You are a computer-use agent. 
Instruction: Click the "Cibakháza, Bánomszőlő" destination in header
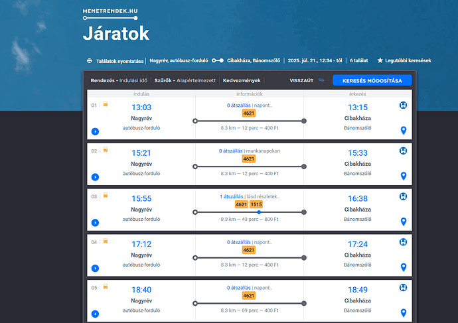pyautogui.click(x=254, y=60)
